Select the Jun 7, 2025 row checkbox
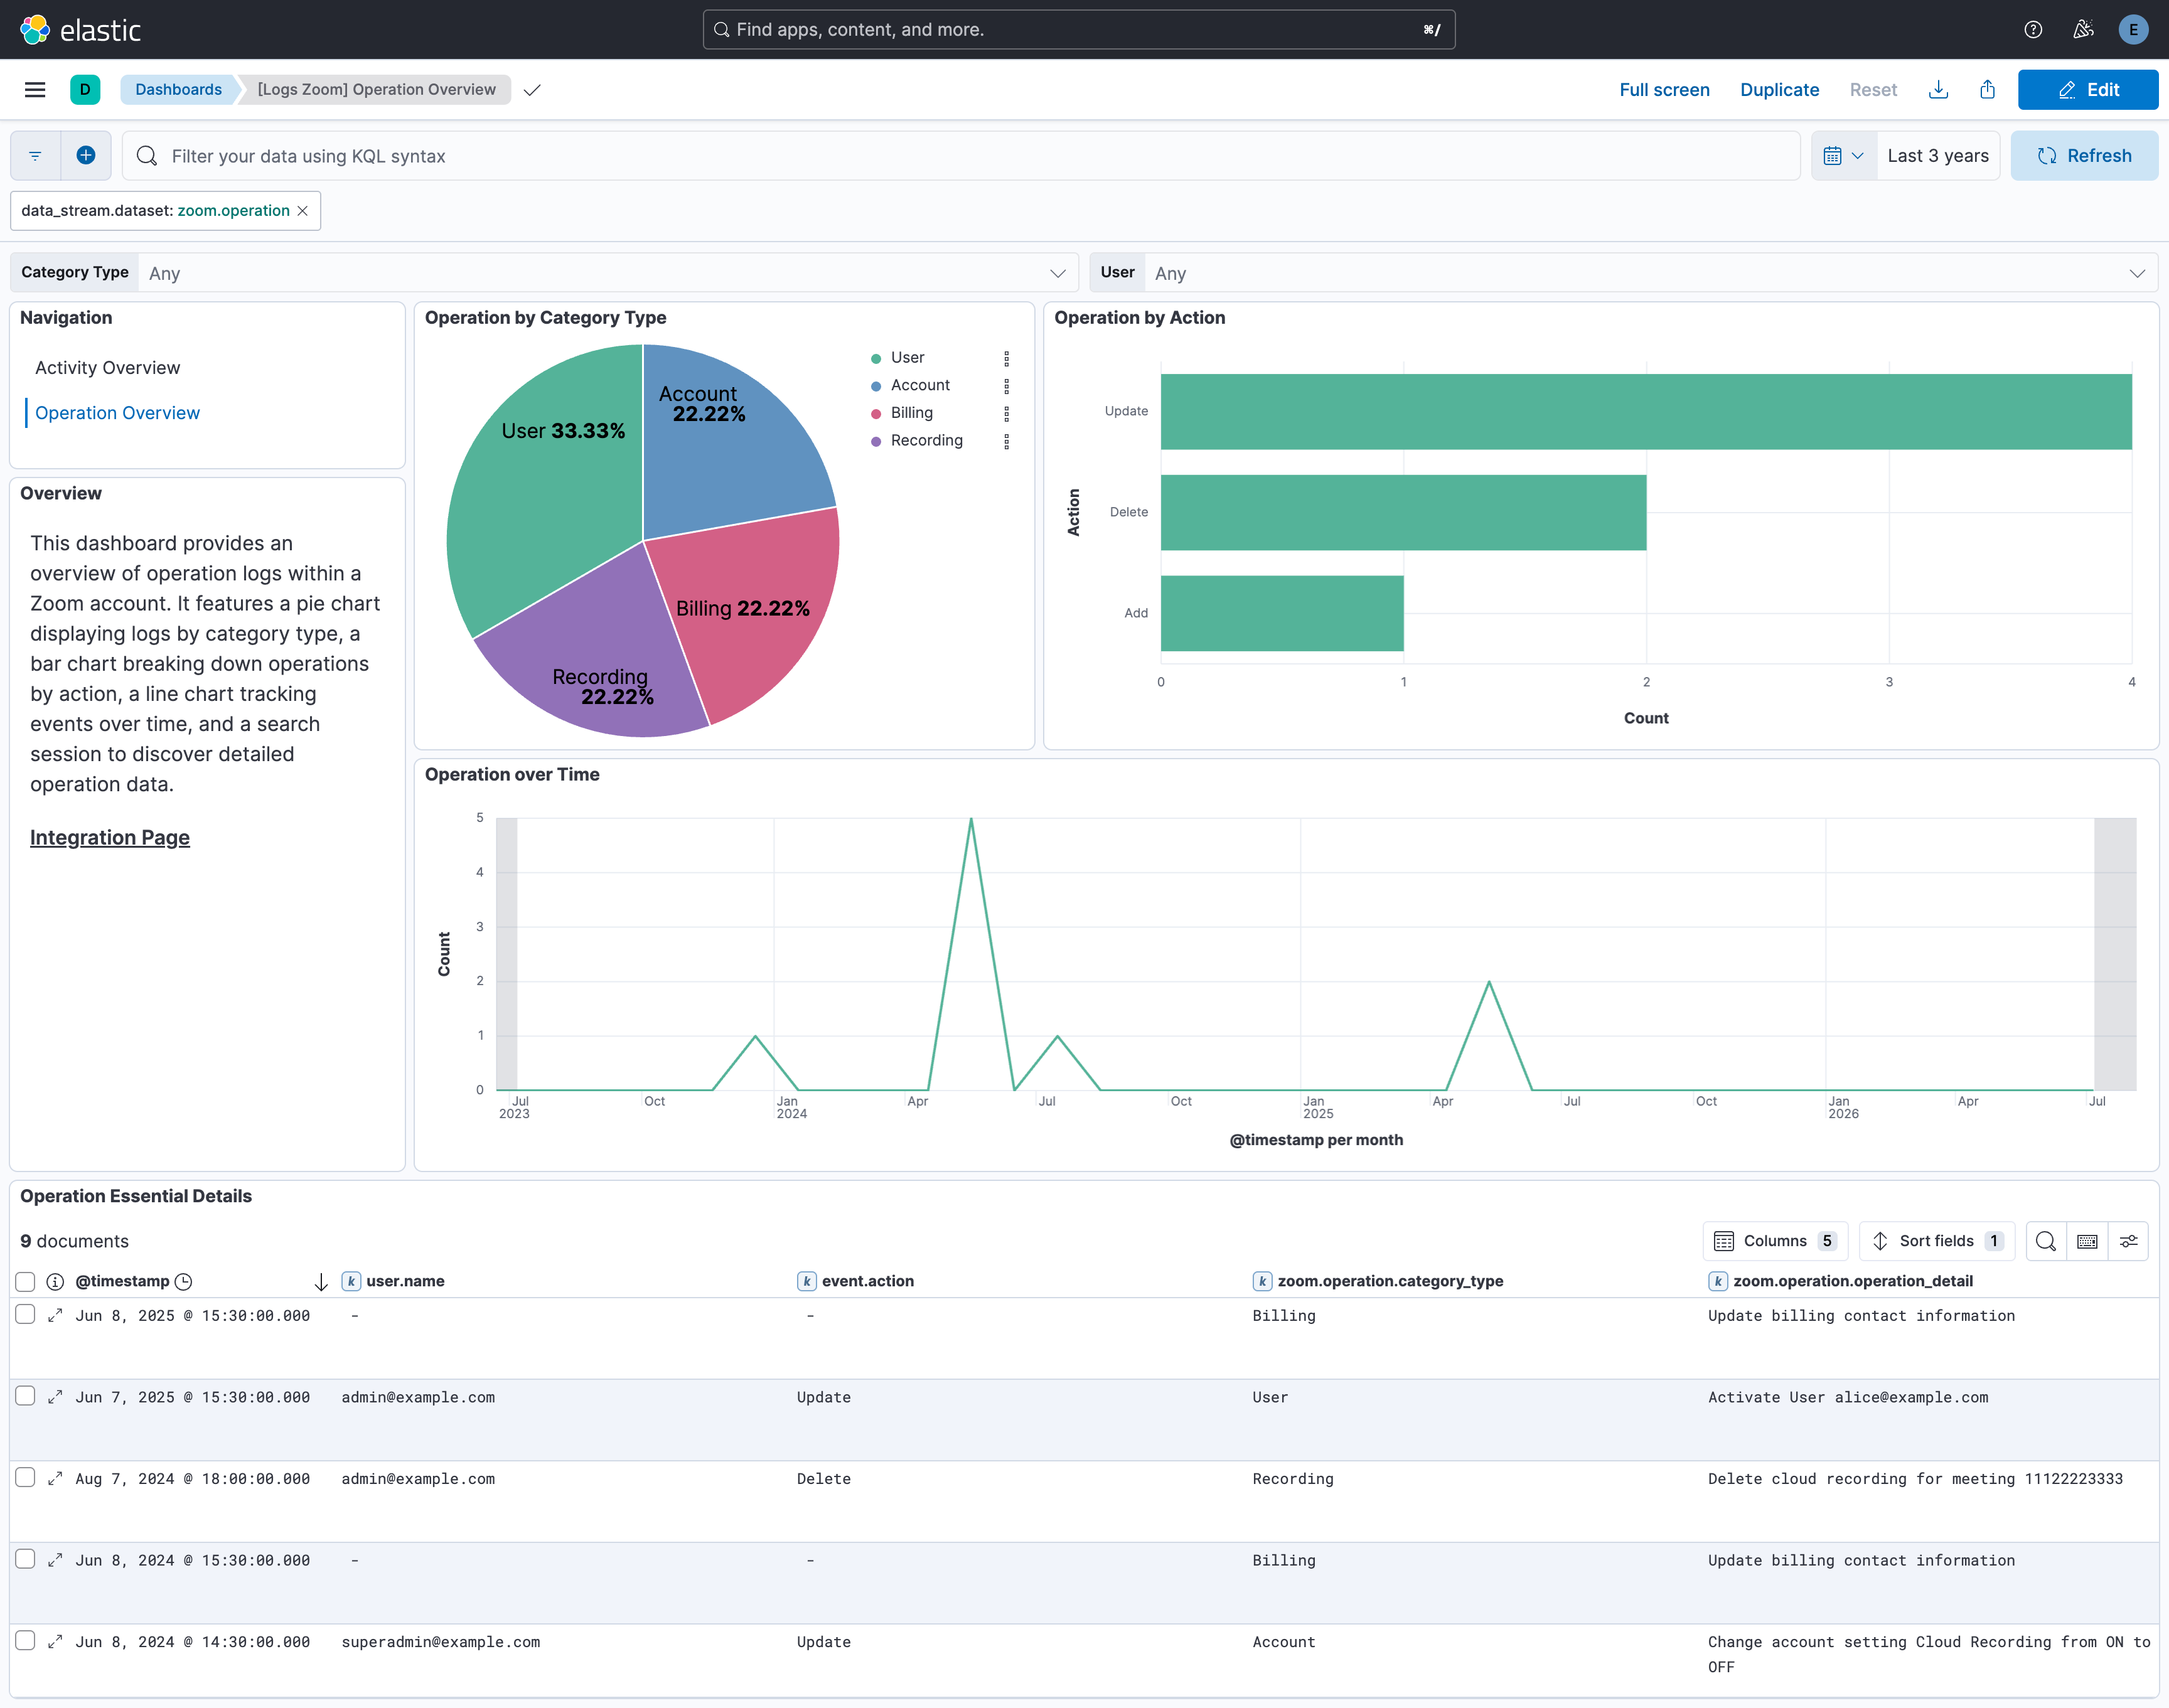The width and height of the screenshot is (2169, 1708). coord(26,1397)
